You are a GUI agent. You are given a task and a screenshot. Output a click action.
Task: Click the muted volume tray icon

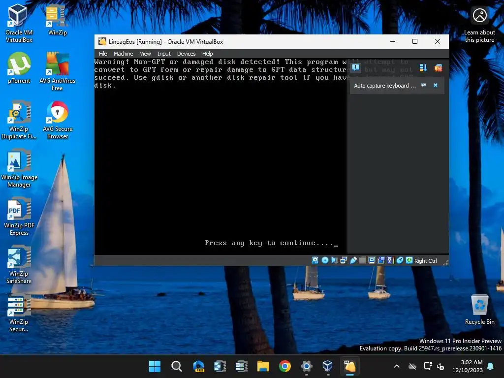coord(441,366)
